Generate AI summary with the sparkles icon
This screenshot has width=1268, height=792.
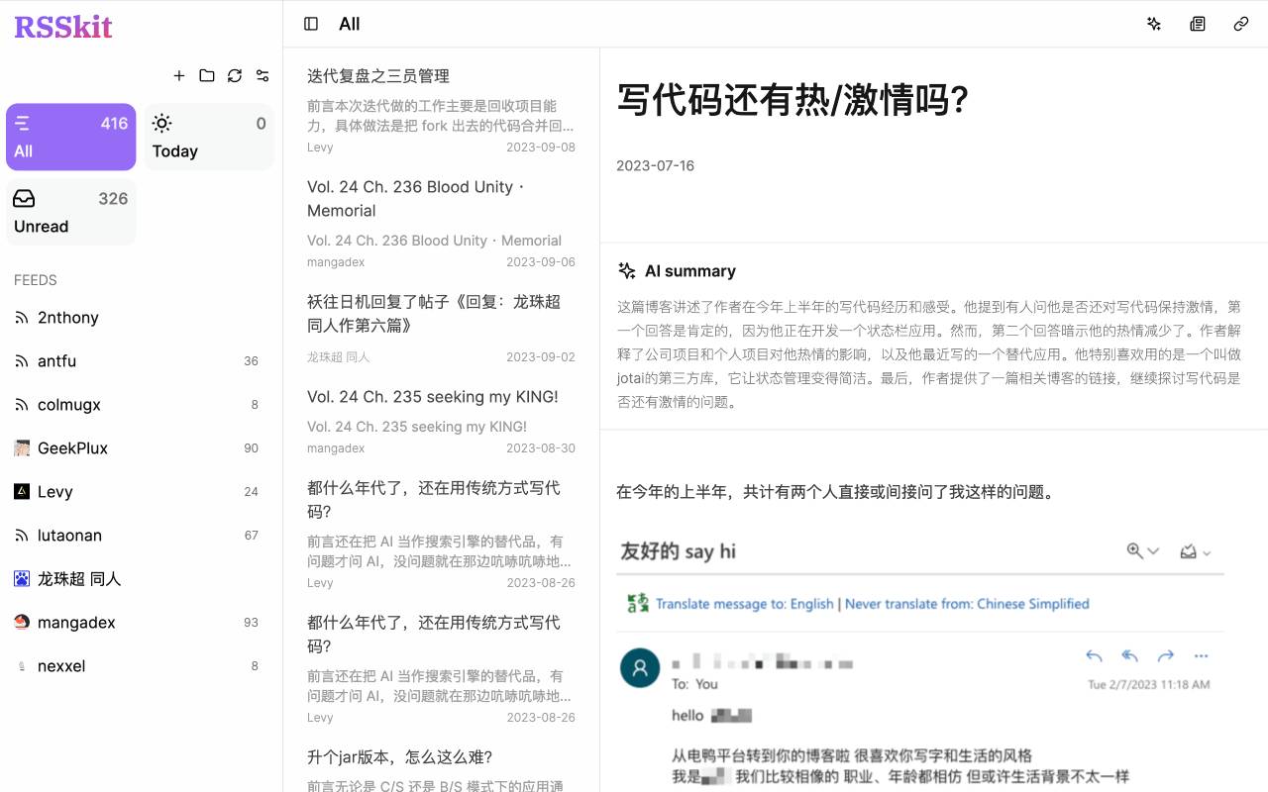click(1153, 24)
